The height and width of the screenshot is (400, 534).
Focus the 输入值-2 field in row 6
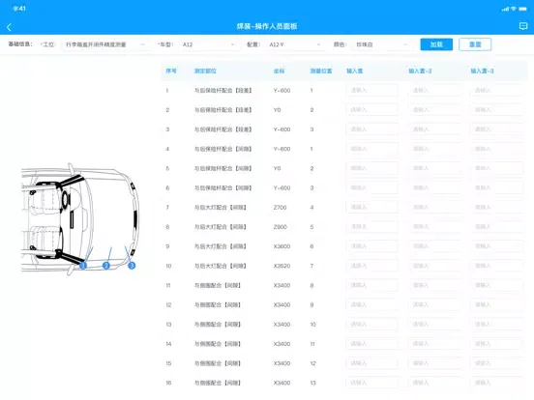[433, 187]
